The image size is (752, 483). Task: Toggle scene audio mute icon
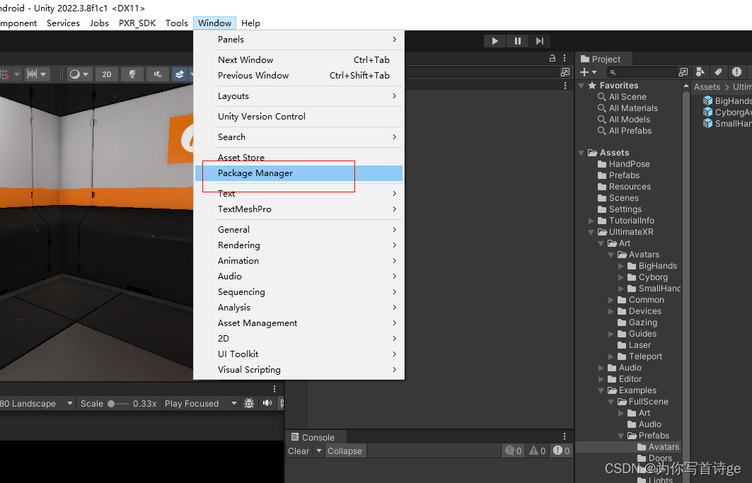pos(157,74)
